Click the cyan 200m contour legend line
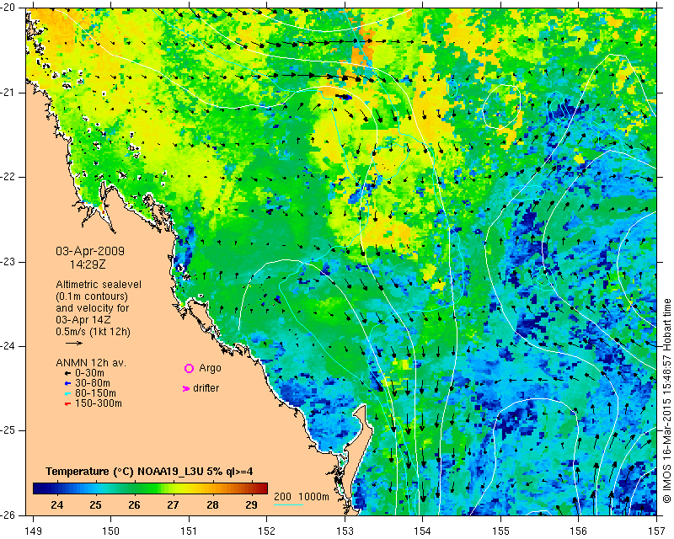Viewport: 674px width, 539px height. 288,504
